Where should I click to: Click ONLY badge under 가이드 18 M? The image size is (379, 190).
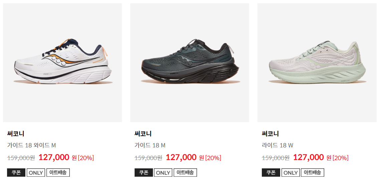tap(163, 173)
